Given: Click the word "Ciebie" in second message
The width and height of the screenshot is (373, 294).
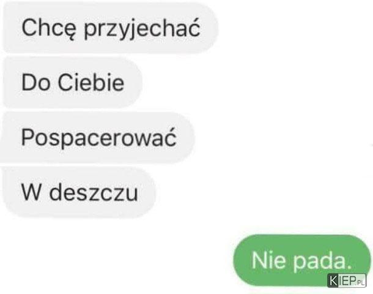Looking at the screenshot, I should [91, 82].
